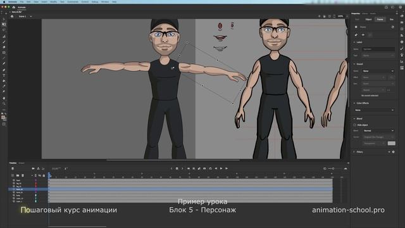Select the Text tool

coord(4,75)
